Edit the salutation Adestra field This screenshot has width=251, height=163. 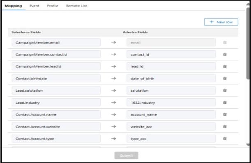point(171,91)
